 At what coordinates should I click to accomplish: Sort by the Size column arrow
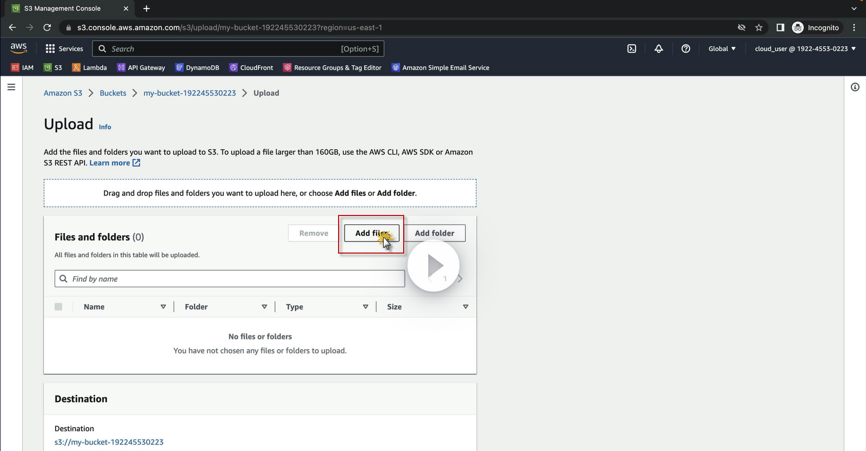[466, 307]
